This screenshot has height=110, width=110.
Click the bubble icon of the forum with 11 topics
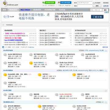[82, 95]
